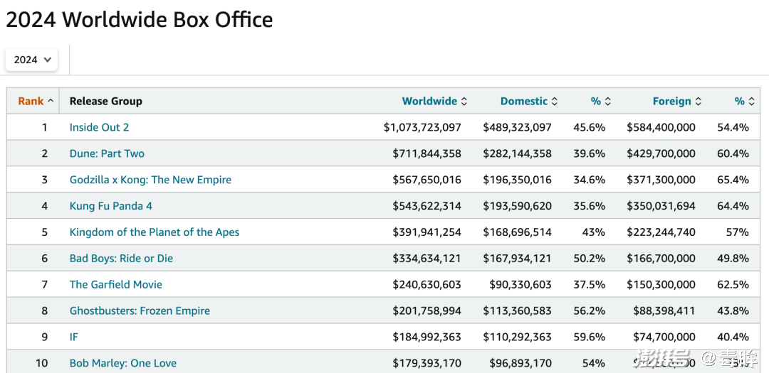
Task: Select worldwide gross $391,941,254
Action: (x=427, y=232)
